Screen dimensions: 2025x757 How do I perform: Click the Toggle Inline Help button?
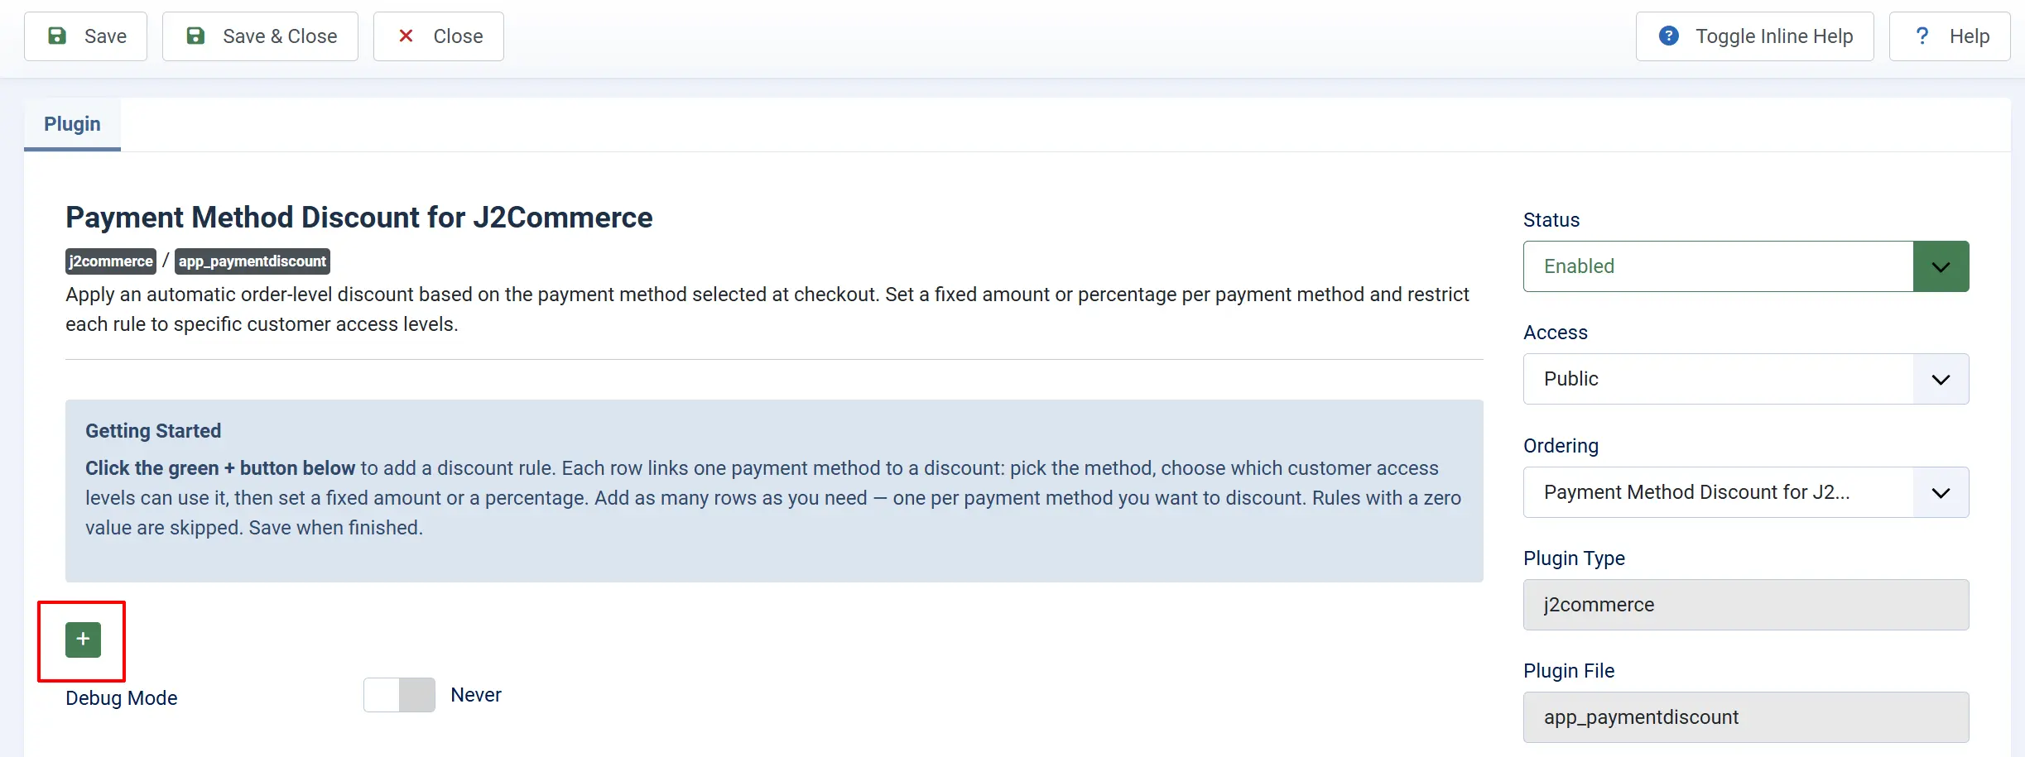(x=1755, y=36)
